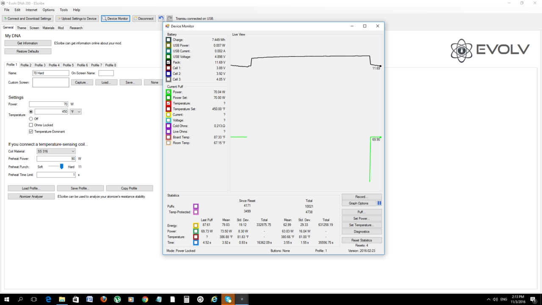
Task: Toggle the Cell 1 graph checkbox
Action: [169, 68]
